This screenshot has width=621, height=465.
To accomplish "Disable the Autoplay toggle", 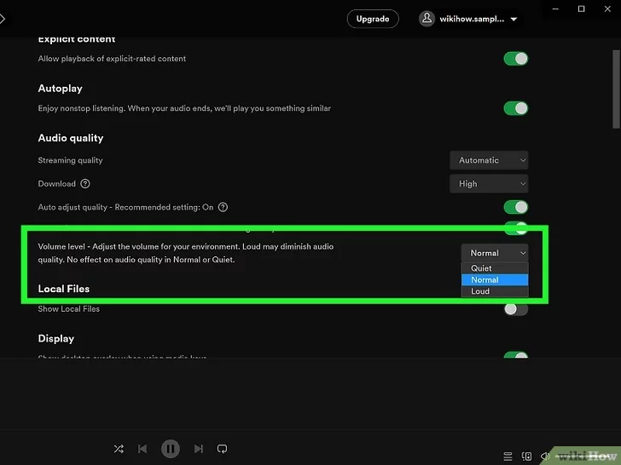I will 515,108.
